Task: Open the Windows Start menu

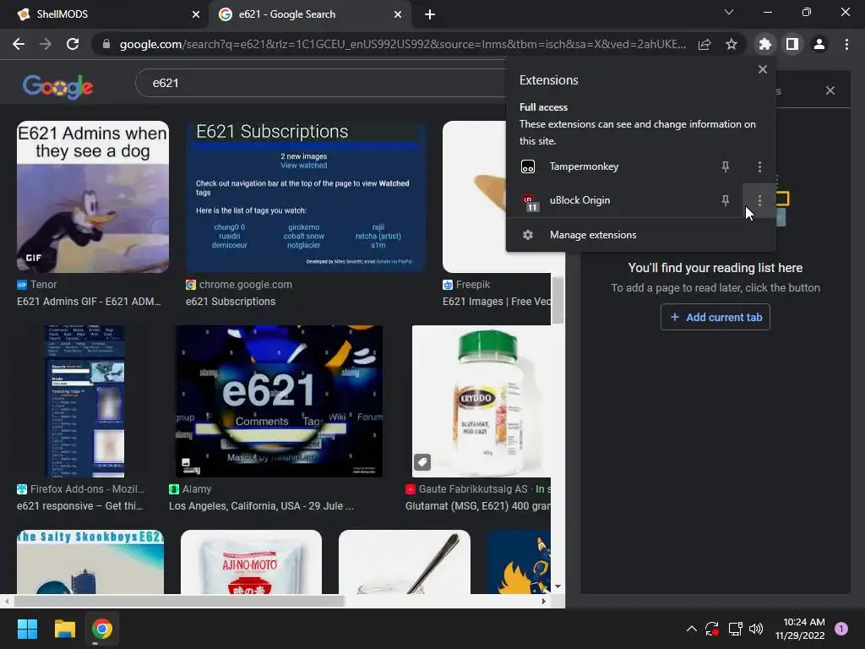Action: pyautogui.click(x=27, y=629)
